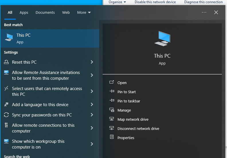Open the More filter dropdown
The width and height of the screenshot is (227, 158).
coord(84,13)
